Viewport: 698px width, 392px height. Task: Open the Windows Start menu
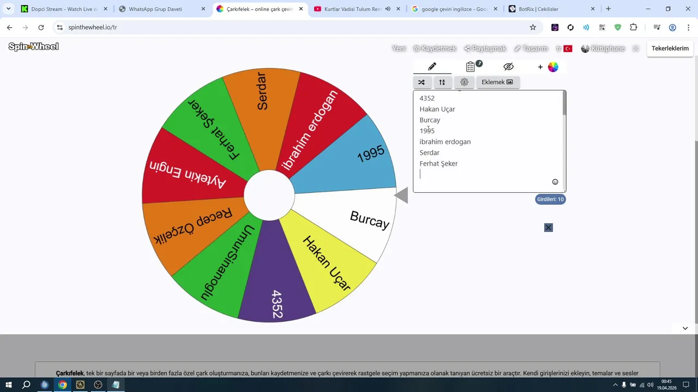click(x=9, y=385)
